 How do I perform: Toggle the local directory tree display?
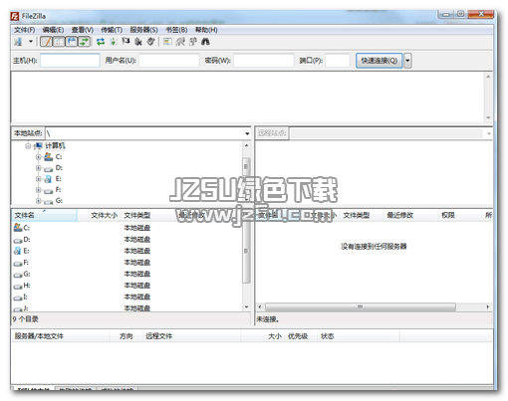(59, 42)
